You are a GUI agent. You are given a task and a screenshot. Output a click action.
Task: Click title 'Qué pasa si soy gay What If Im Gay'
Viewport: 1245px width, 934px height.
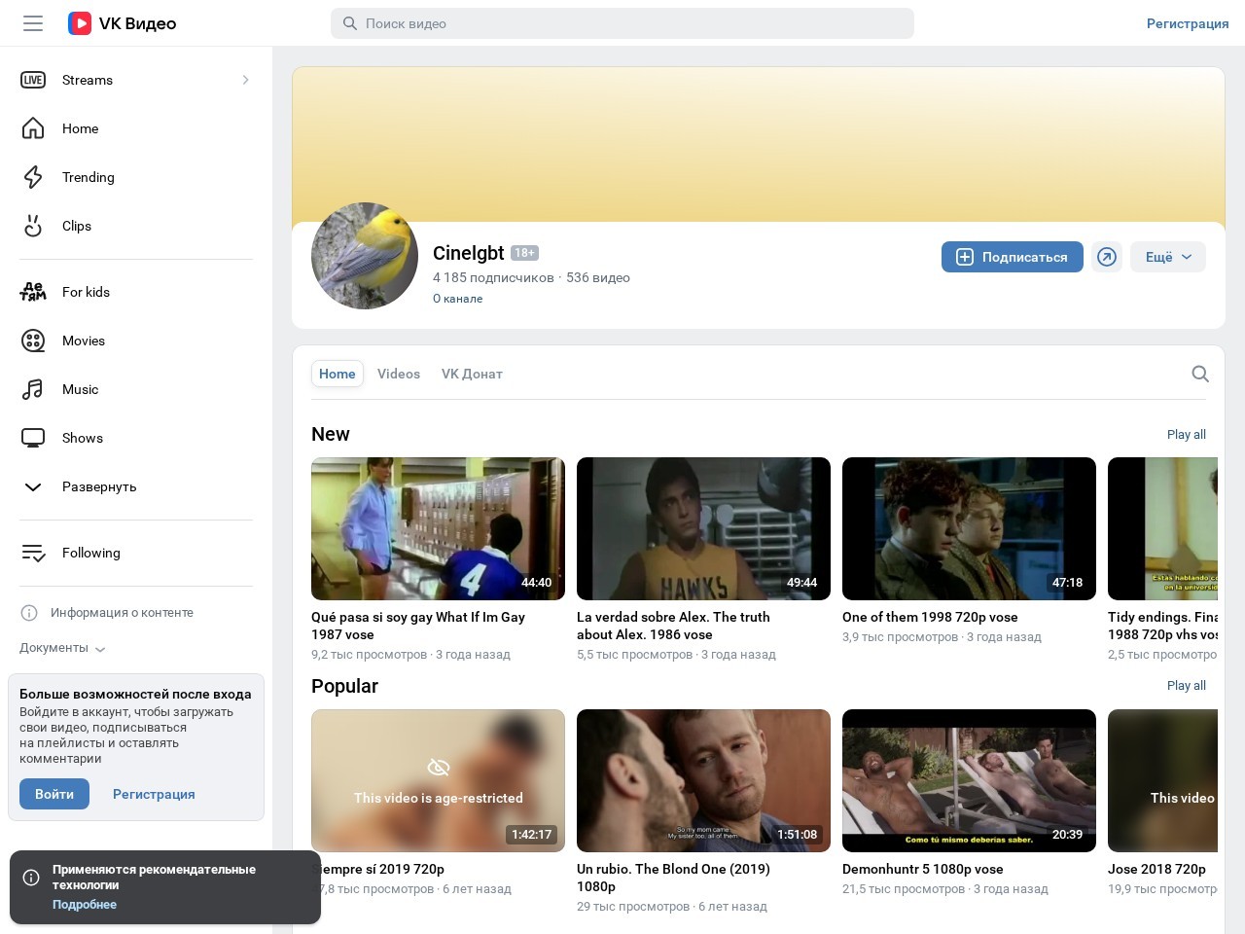[x=418, y=626]
